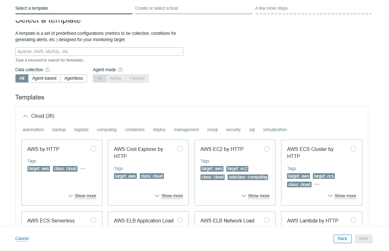Screen dimensions: 389x251
Task: Select AWS ELB Network Load radio button
Action: click(267, 220)
